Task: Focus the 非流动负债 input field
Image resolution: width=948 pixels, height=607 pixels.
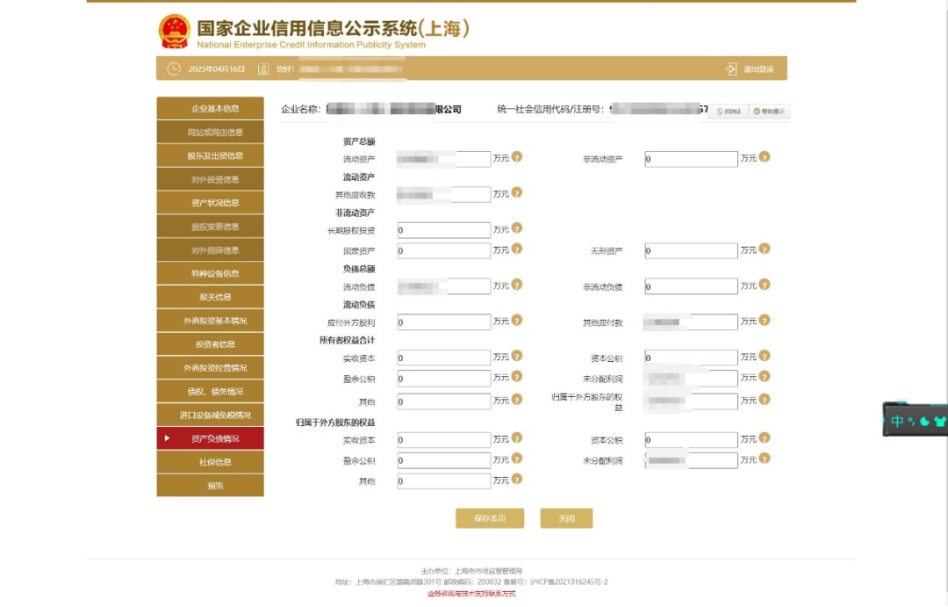Action: point(691,286)
